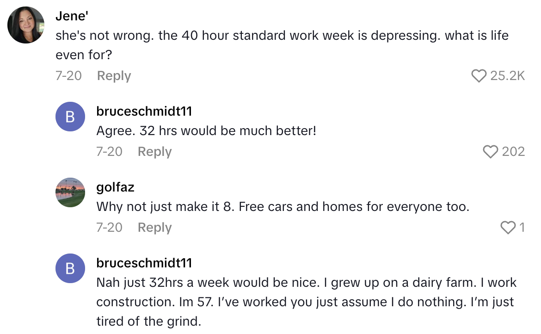This screenshot has width=541, height=334.
Task: Reply to bruceschmidt11's 32 hrs comment
Action: point(154,152)
